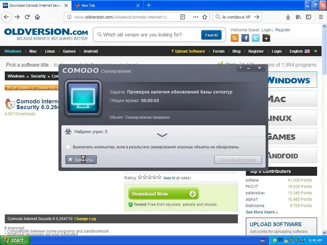
Task: Click the Security breadcrumb link
Action: [38, 76]
